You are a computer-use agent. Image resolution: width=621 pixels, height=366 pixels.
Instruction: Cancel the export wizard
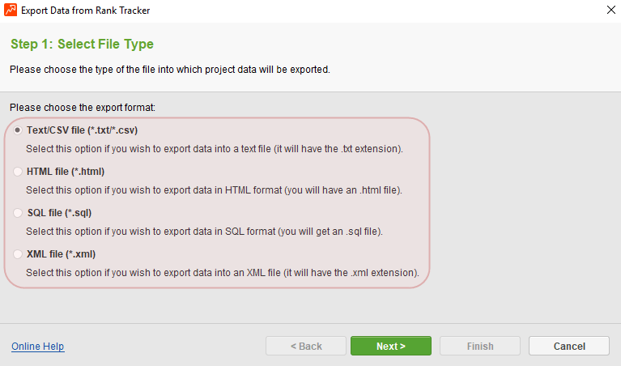click(x=569, y=347)
